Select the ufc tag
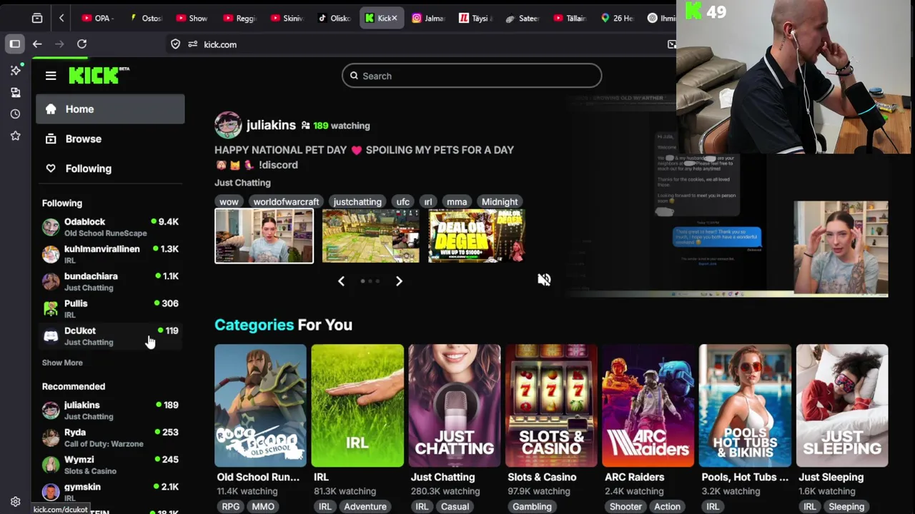The height and width of the screenshot is (514, 915). [x=403, y=201]
